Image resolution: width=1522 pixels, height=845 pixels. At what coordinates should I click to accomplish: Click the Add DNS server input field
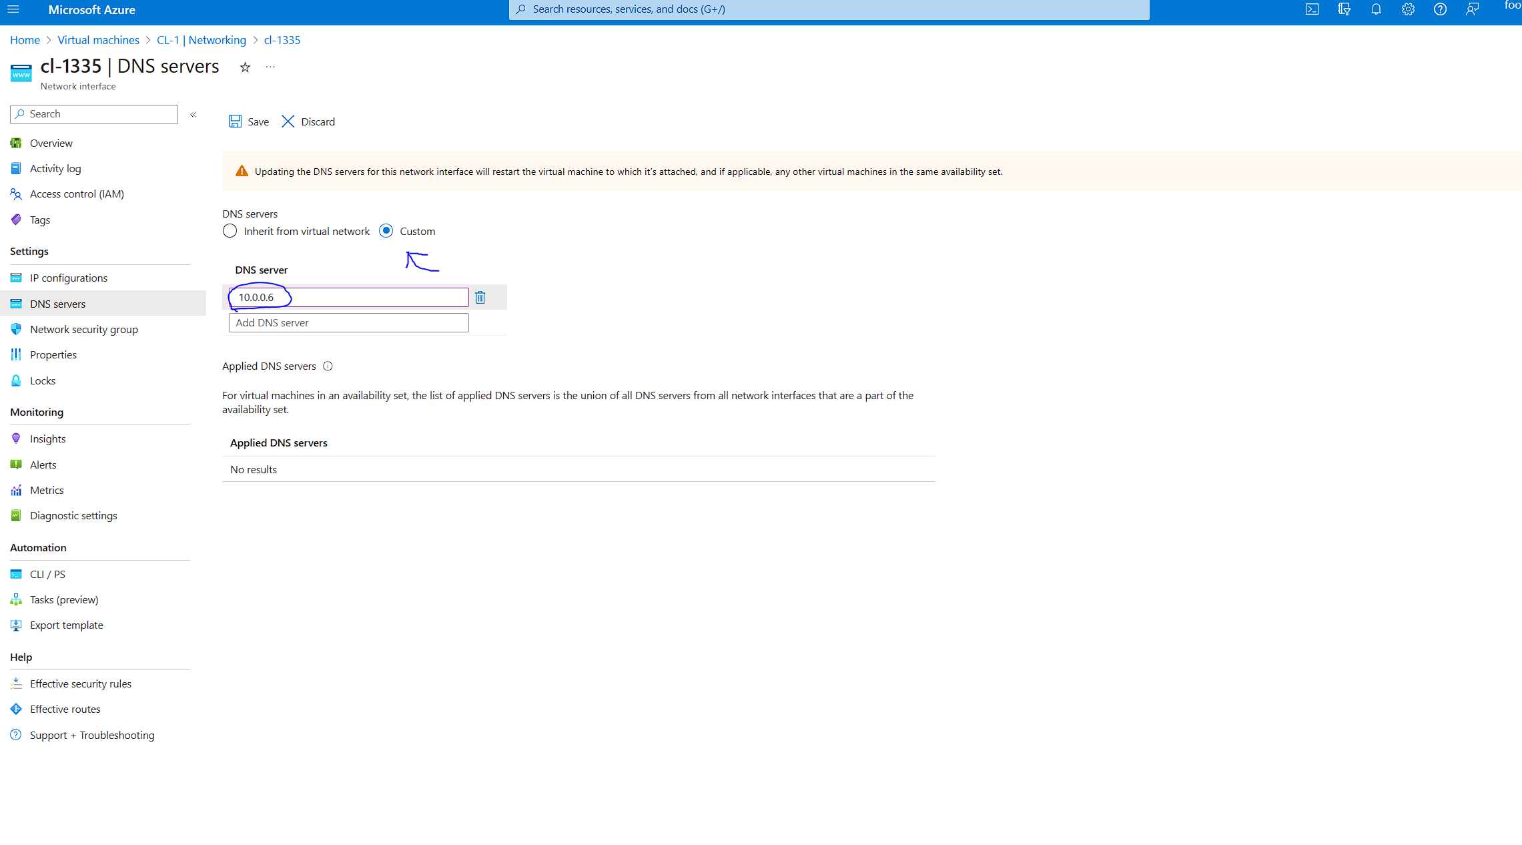coord(348,322)
